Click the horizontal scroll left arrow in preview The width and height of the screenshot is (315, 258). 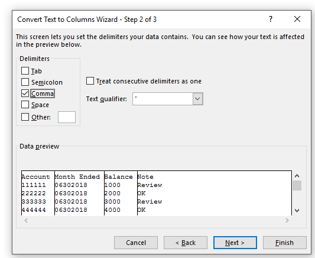(26, 220)
